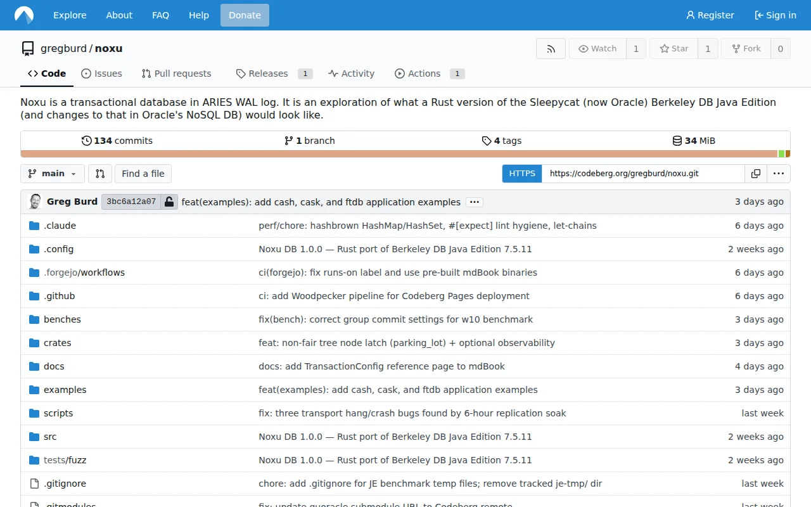Click the database size icon by 34 MiB
The width and height of the screenshot is (811, 507).
pos(677,141)
